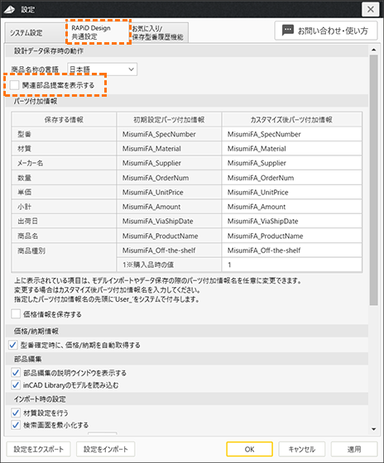Uncheck inCAD Libraryのモデルを読み込む
This screenshot has width=384, height=463.
[x=16, y=385]
